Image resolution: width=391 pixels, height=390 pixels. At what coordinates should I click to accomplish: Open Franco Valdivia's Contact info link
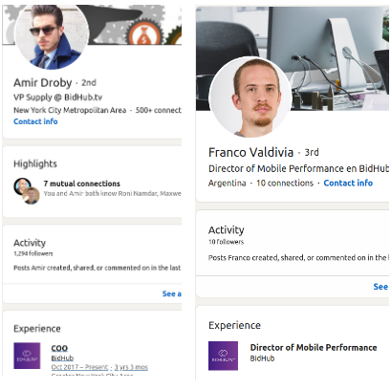pos(348,183)
